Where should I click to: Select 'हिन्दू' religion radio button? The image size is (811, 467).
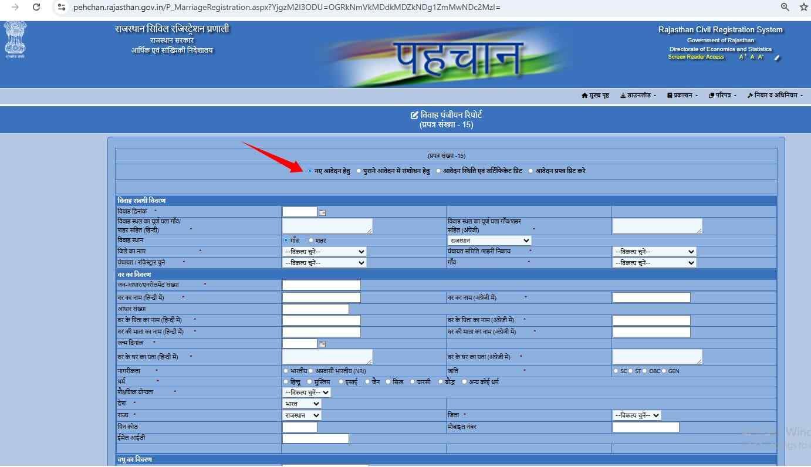[x=286, y=382]
